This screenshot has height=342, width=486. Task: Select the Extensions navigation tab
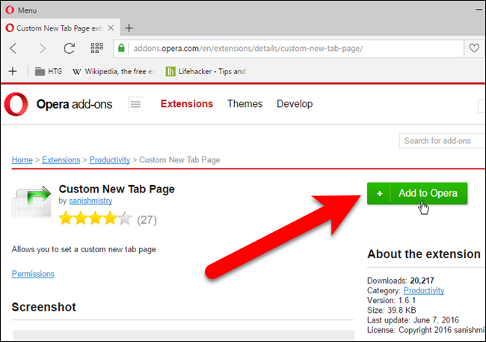coord(187,104)
